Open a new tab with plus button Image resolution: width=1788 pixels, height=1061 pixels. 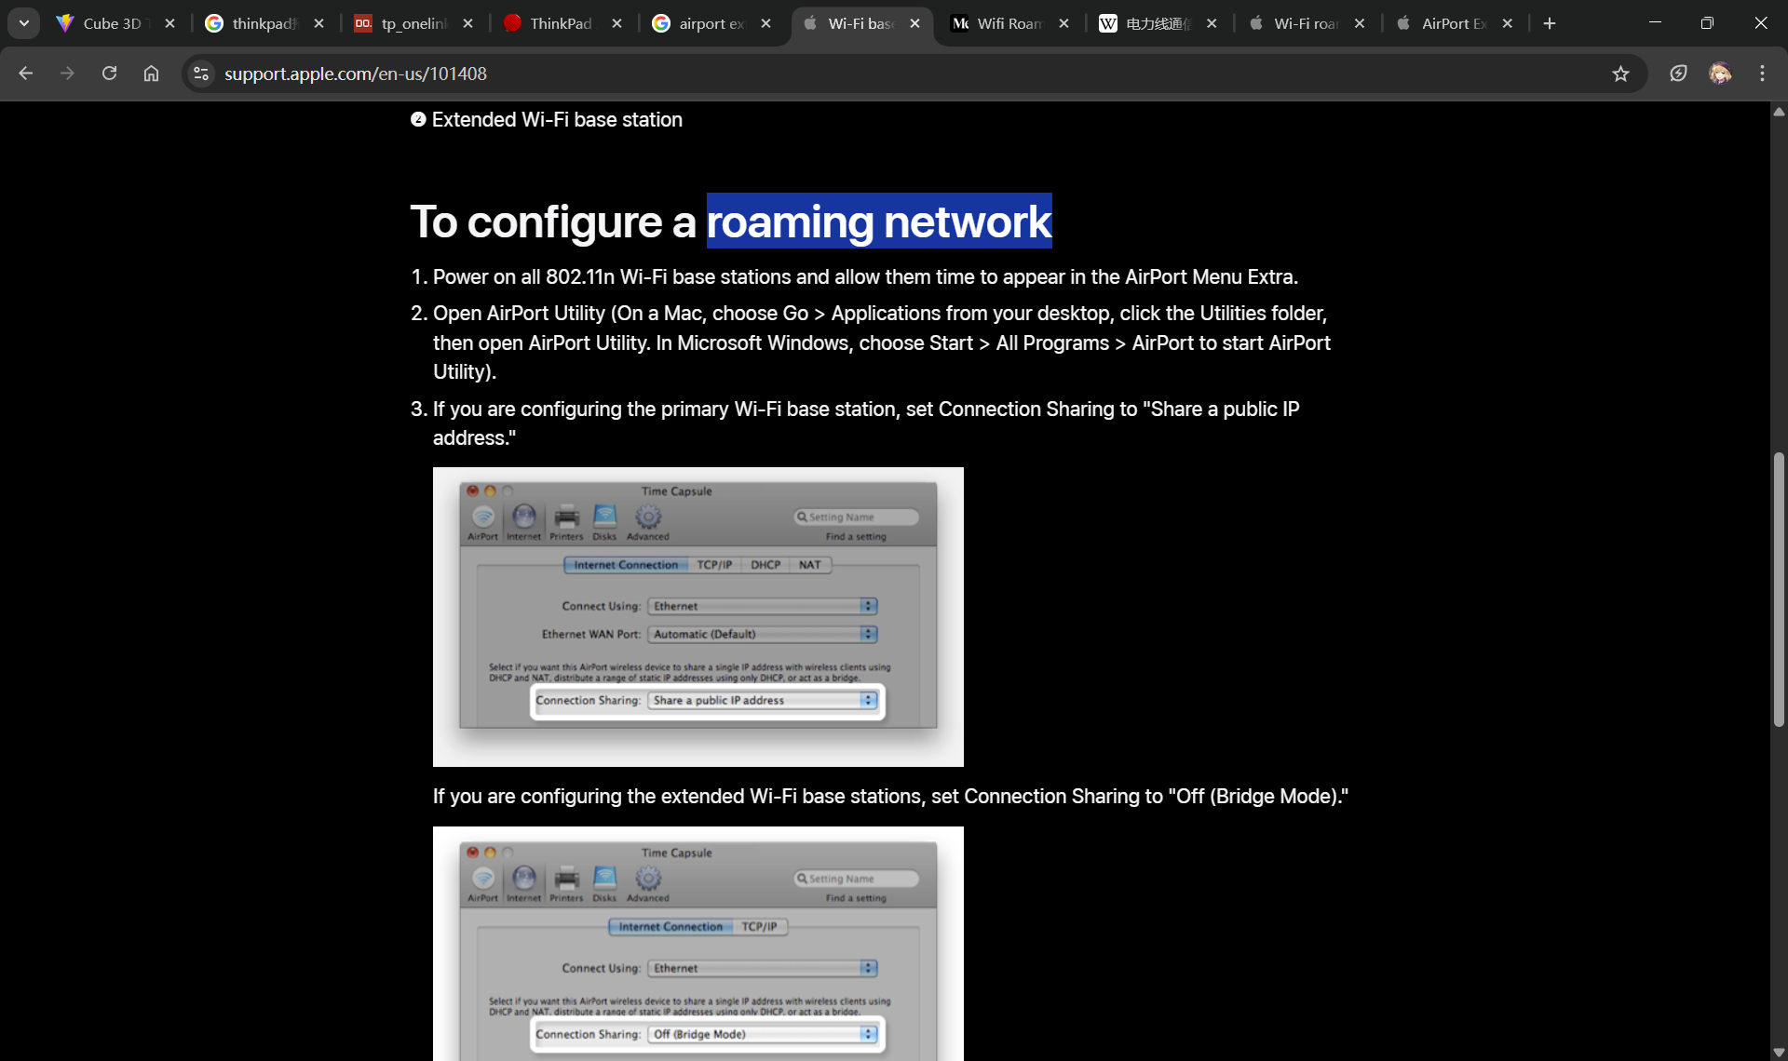1550,23
